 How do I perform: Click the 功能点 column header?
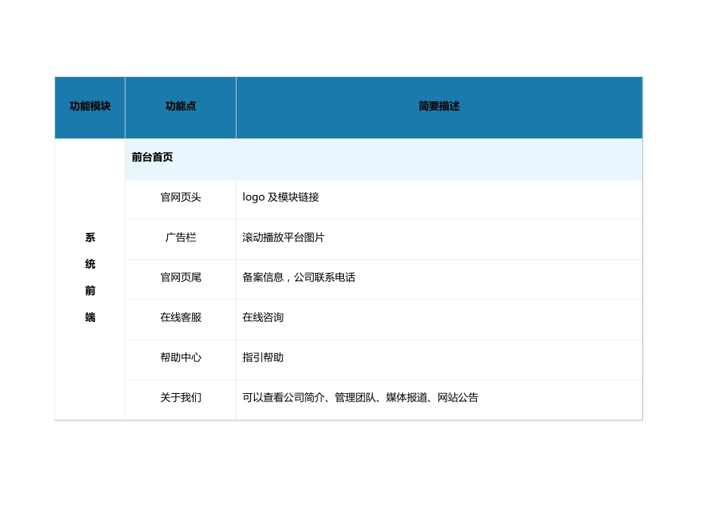pos(181,107)
